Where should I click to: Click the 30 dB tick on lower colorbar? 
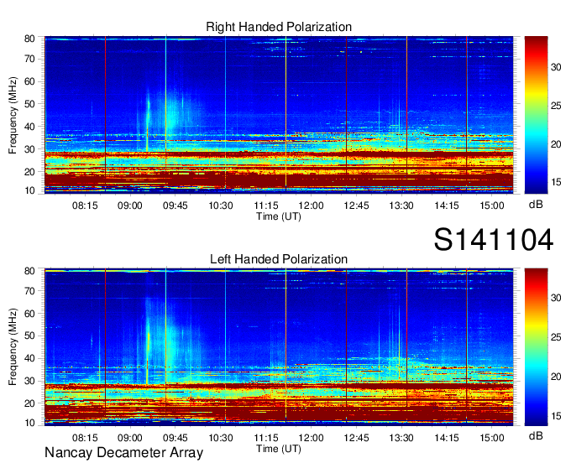pos(556,299)
